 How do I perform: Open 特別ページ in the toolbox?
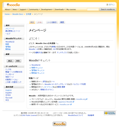pos(10,77)
